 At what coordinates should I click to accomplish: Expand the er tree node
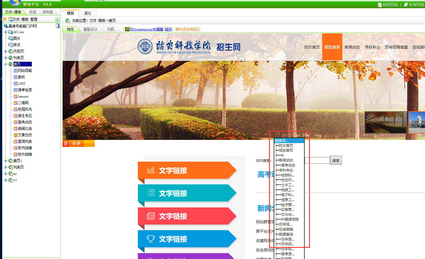pyautogui.click(x=6, y=174)
